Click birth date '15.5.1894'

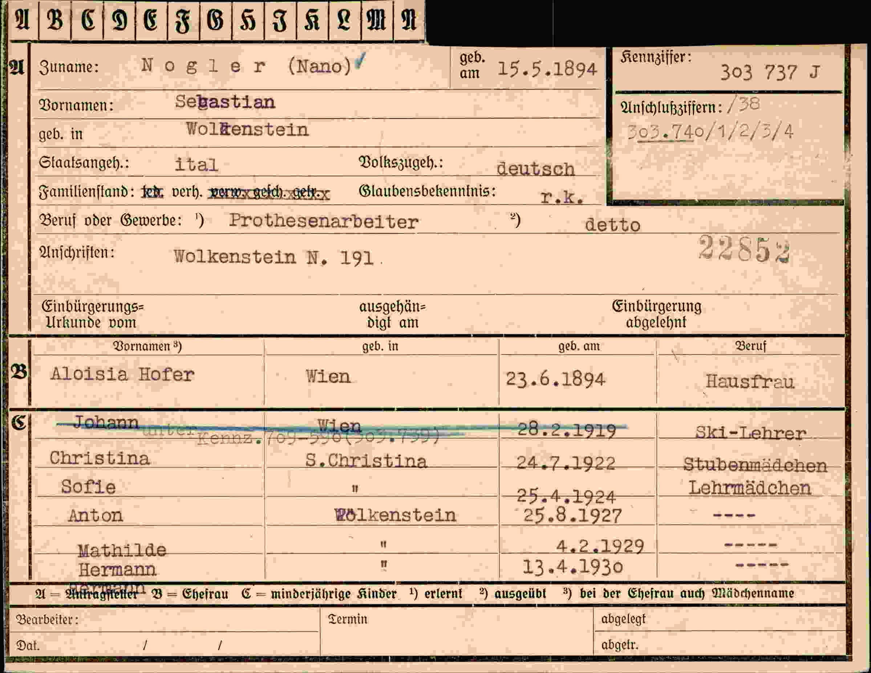tap(547, 69)
